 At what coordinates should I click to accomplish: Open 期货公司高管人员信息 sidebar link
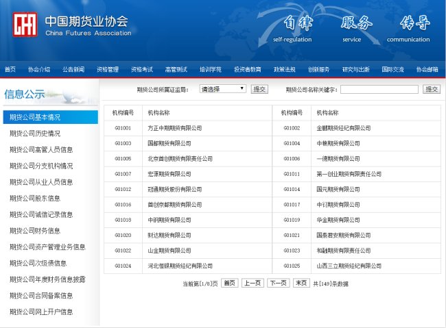click(x=41, y=150)
